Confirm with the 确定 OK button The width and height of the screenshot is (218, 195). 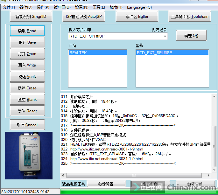tap(191, 36)
